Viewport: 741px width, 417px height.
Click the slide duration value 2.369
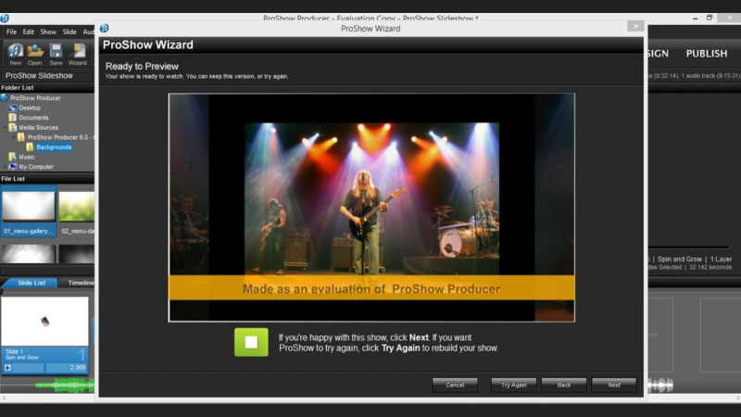[x=77, y=367]
